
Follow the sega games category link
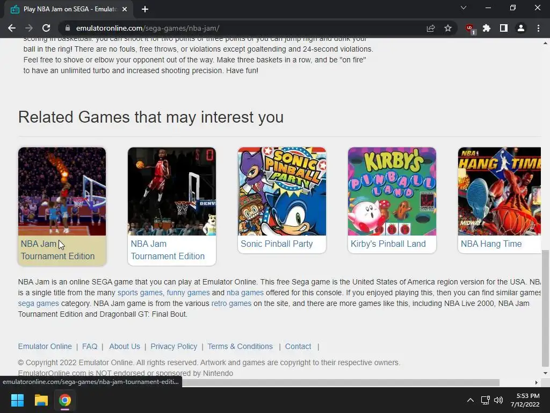click(39, 303)
